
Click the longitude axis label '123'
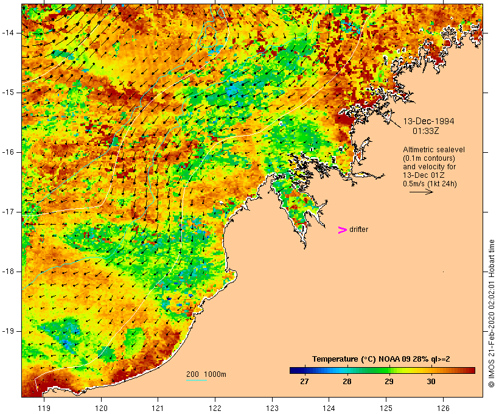coord(272,408)
